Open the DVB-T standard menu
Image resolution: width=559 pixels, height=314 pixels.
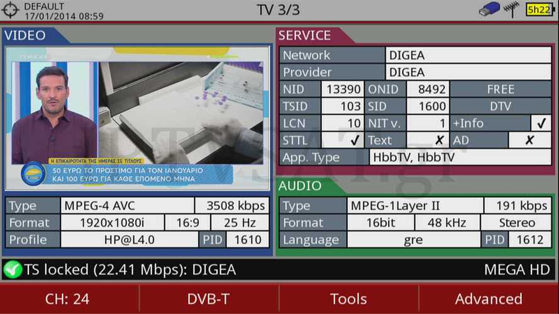pos(208,299)
